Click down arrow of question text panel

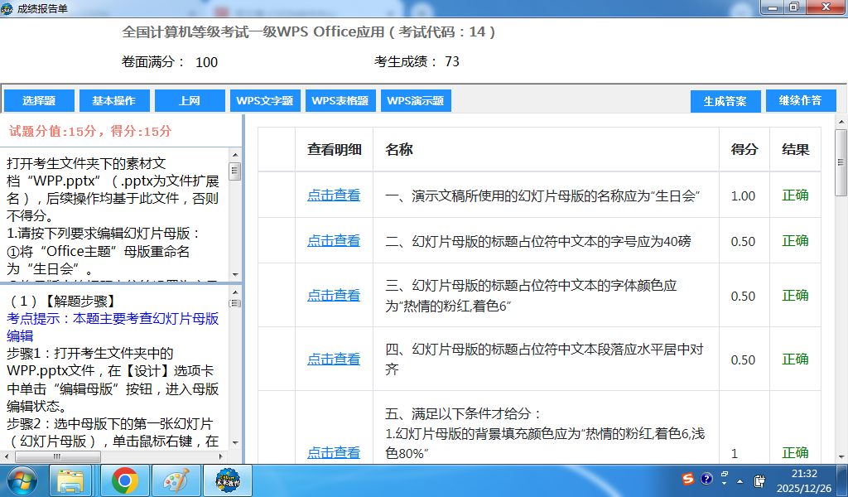tap(234, 275)
